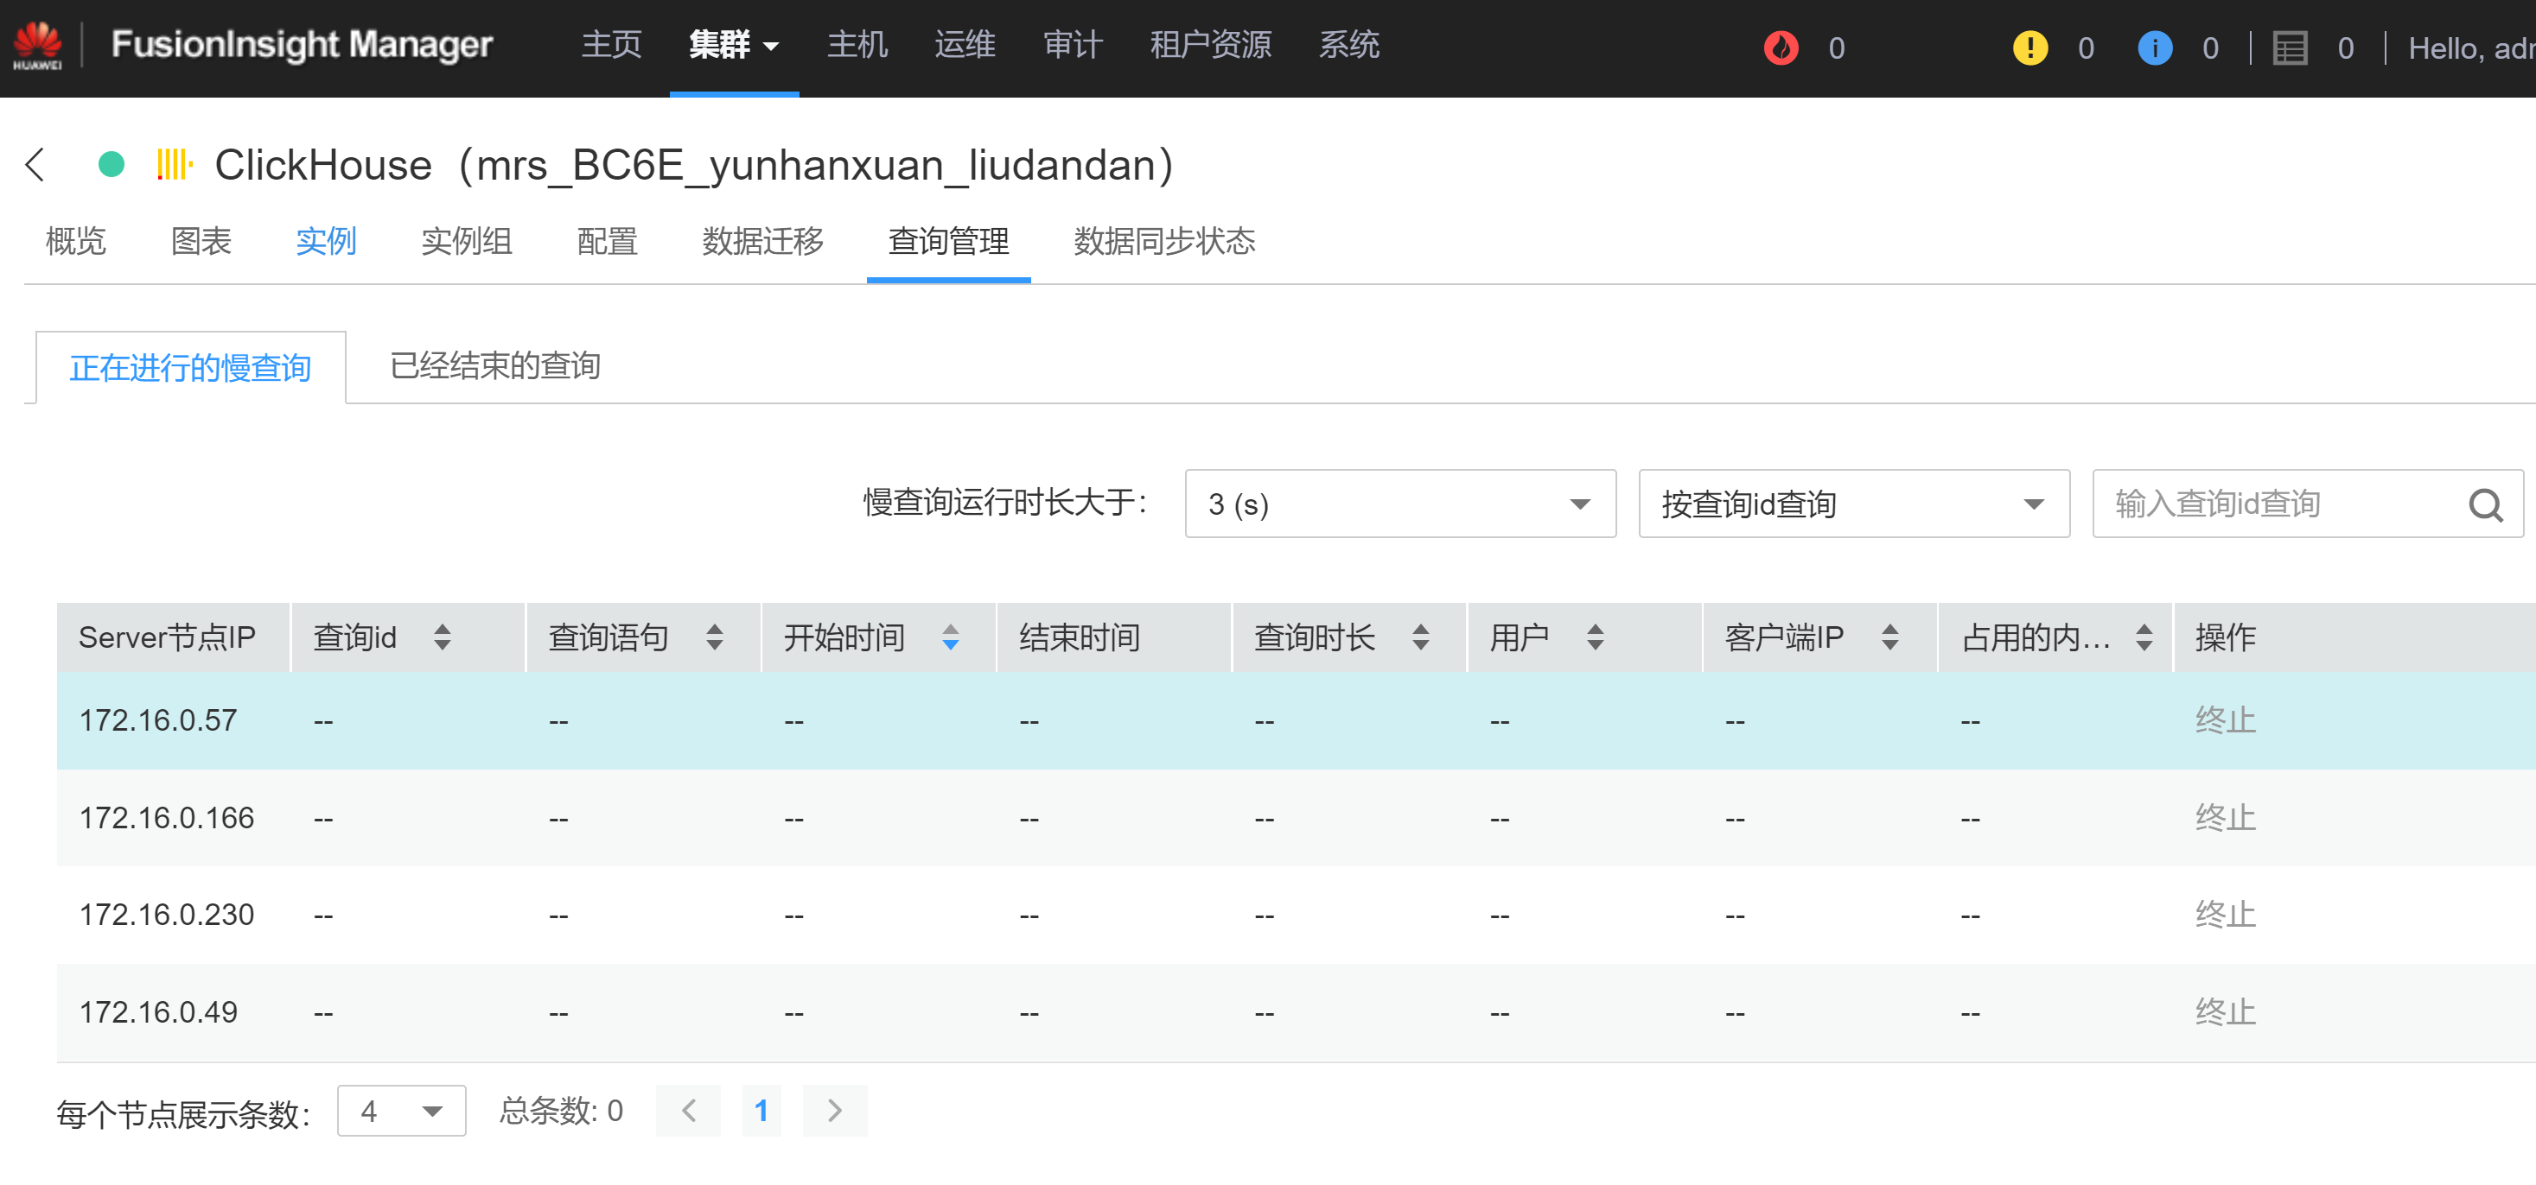Screen dimensions: 2536x1185
Task: Click 终止 for node 172.16.0.57
Action: pos(2224,719)
